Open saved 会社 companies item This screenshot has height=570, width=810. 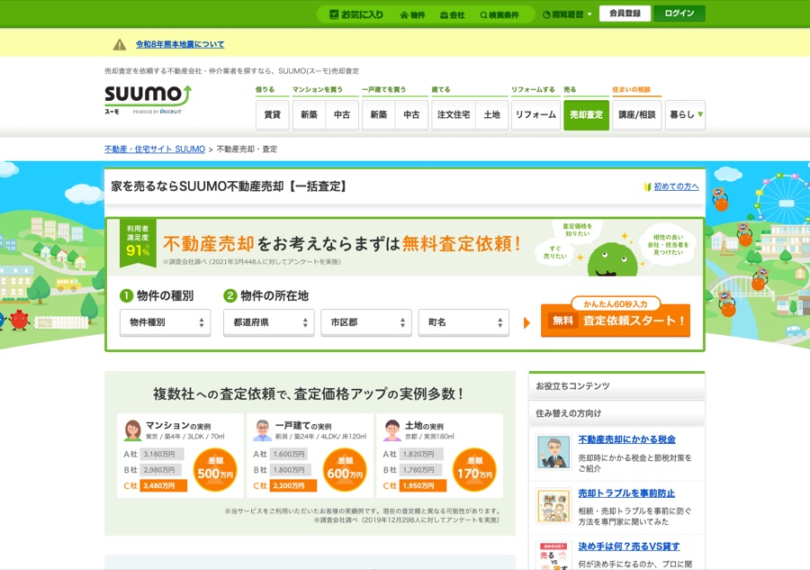(452, 15)
